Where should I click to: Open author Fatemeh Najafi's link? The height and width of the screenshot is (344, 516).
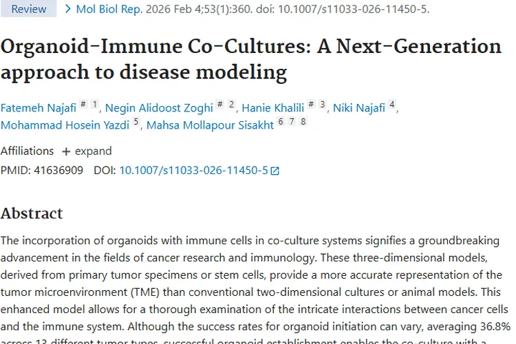[38, 108]
